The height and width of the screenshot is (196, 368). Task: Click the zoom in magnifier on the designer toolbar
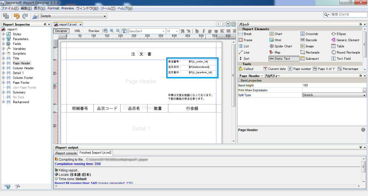pos(112,31)
